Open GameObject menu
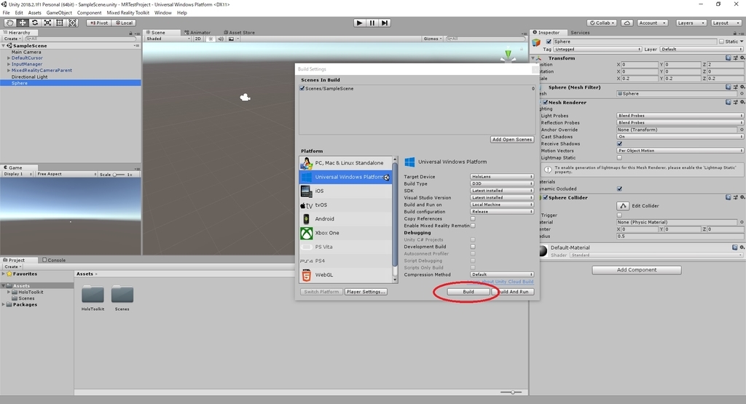The image size is (746, 404). tap(59, 13)
